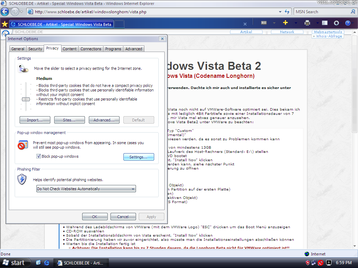Launch second Internet Explorer quick launch icon
358x268 pixels.
[46, 263]
